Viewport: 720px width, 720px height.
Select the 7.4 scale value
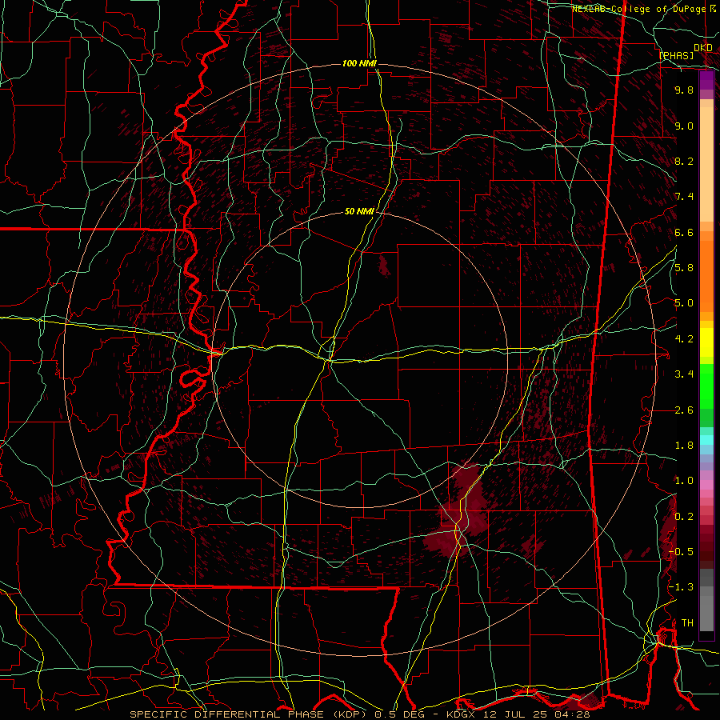684,197
